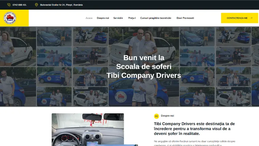Open the Prețuri page
Viewport: 259px width, 146px height.
tap(132, 18)
